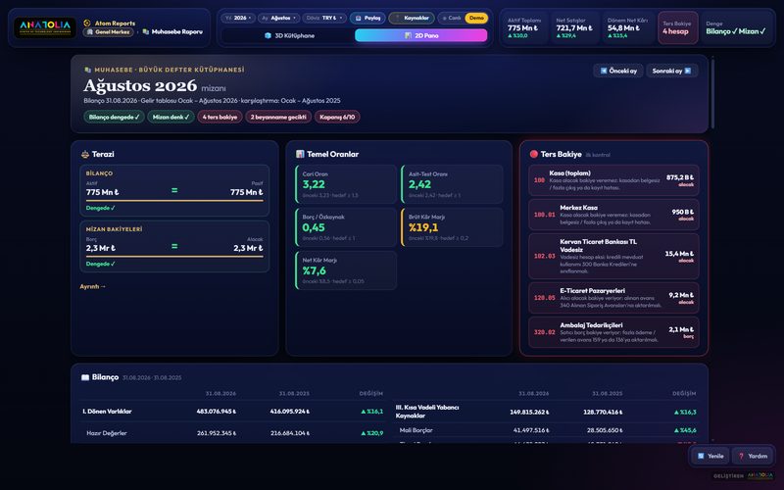Viewport: 784px width, 490px height.
Task: Select the 2D Pano tab
Action: coord(421,35)
